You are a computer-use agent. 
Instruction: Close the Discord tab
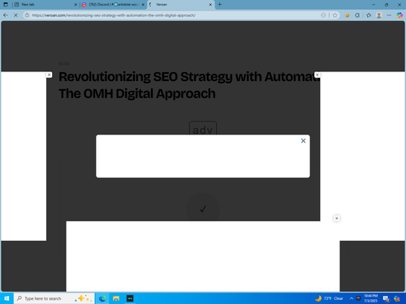(143, 5)
